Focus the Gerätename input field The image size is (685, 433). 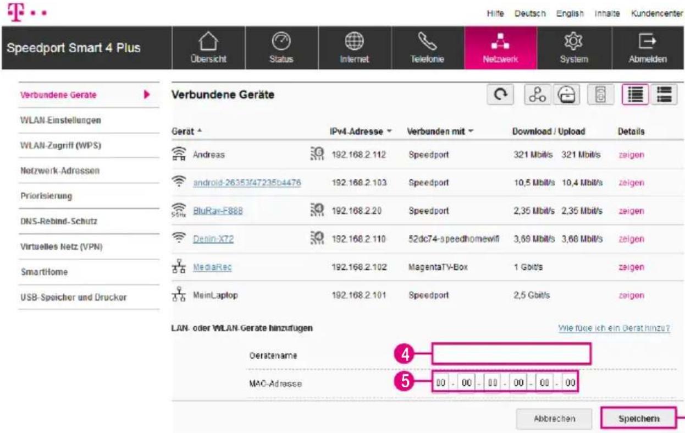[511, 354]
